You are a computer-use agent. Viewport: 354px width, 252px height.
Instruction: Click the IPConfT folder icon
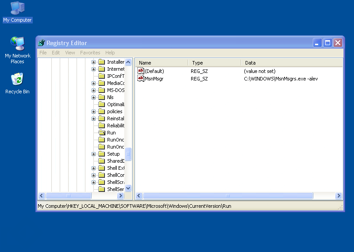click(x=102, y=76)
